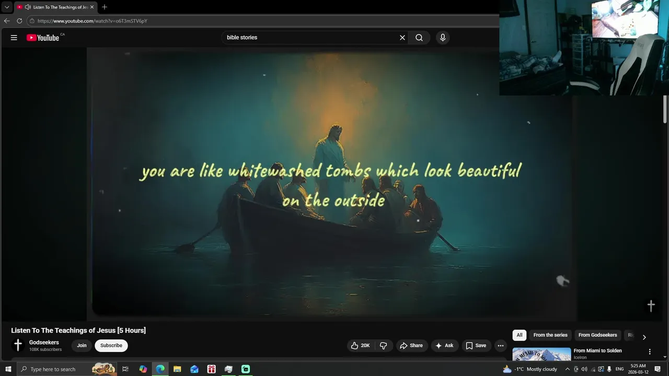Open Godseekers channel avatar with cross
This screenshot has width=669, height=376.
(x=18, y=345)
